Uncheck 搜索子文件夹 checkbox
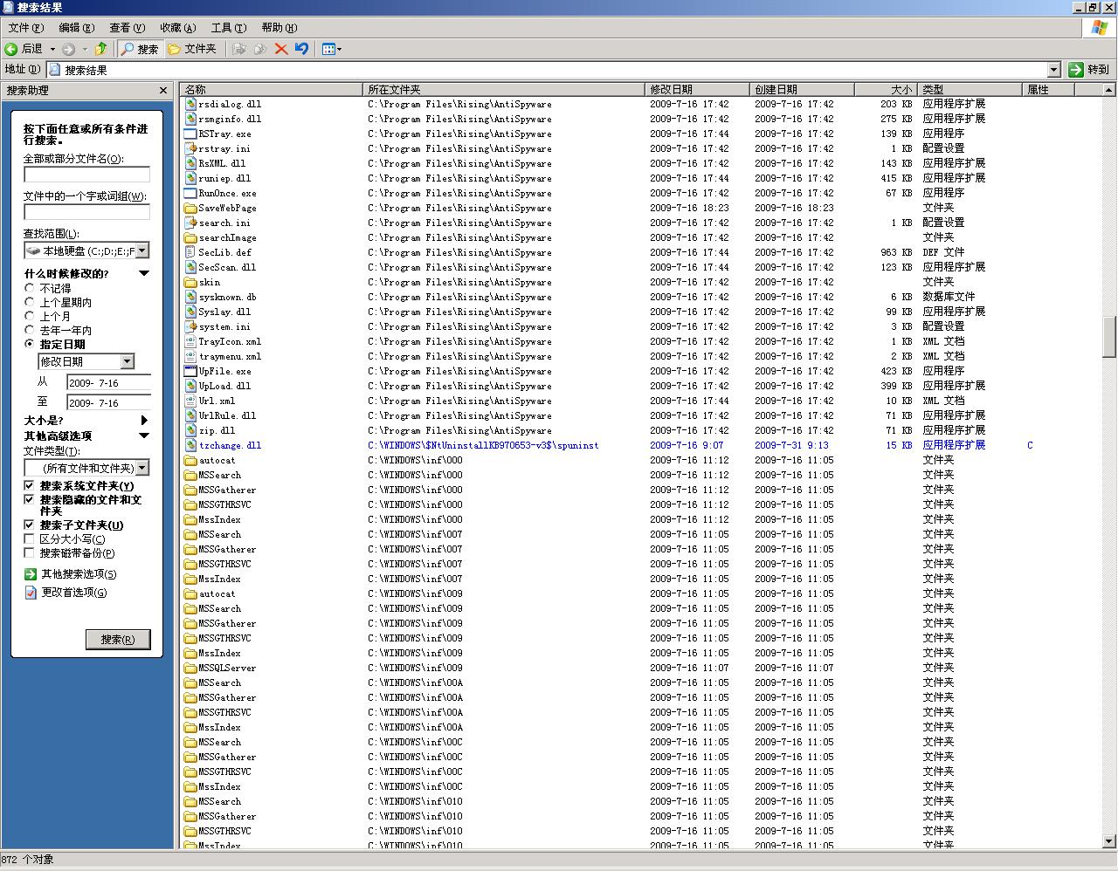 tap(29, 525)
